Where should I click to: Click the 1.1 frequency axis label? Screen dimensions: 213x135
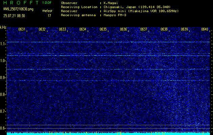[x=3, y=44]
